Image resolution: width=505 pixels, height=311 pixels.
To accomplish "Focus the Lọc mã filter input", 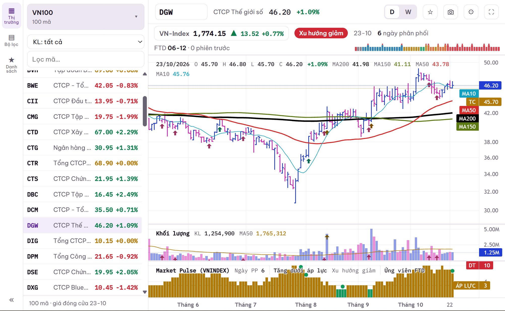I will (86, 59).
